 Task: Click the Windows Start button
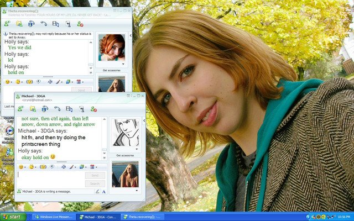13,217
